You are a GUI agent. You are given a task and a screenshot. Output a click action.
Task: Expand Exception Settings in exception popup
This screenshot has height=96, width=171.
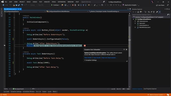pyautogui.click(x=91, y=60)
